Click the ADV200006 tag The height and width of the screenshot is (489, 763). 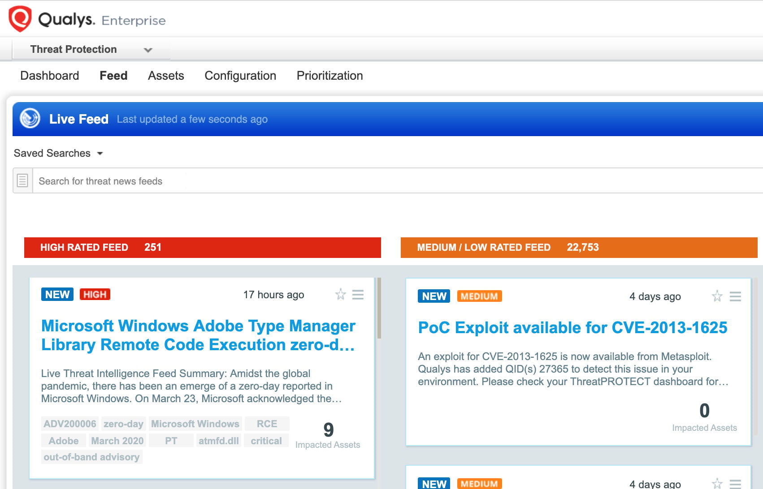click(x=70, y=424)
